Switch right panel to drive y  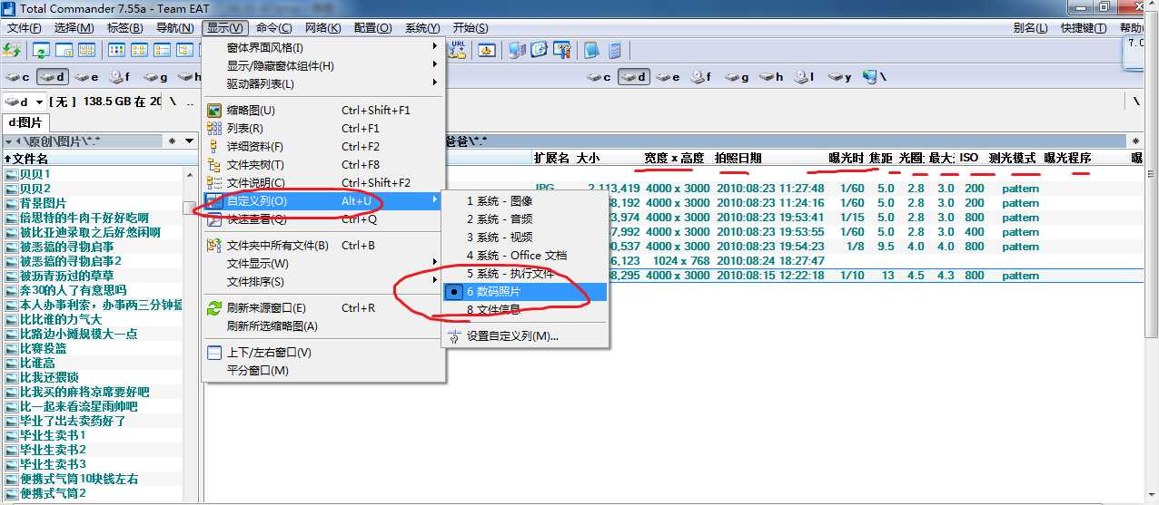(839, 77)
